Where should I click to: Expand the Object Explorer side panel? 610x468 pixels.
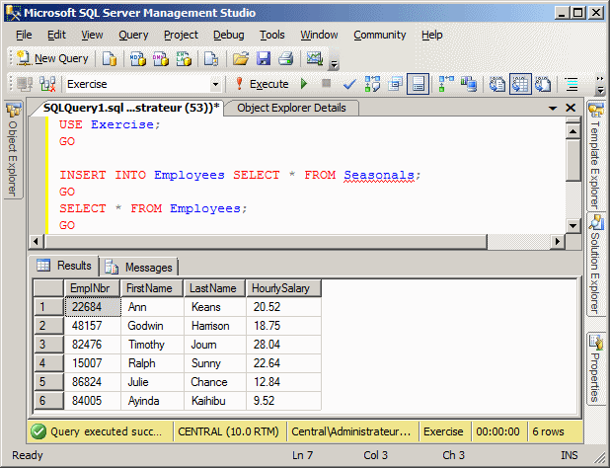13,150
